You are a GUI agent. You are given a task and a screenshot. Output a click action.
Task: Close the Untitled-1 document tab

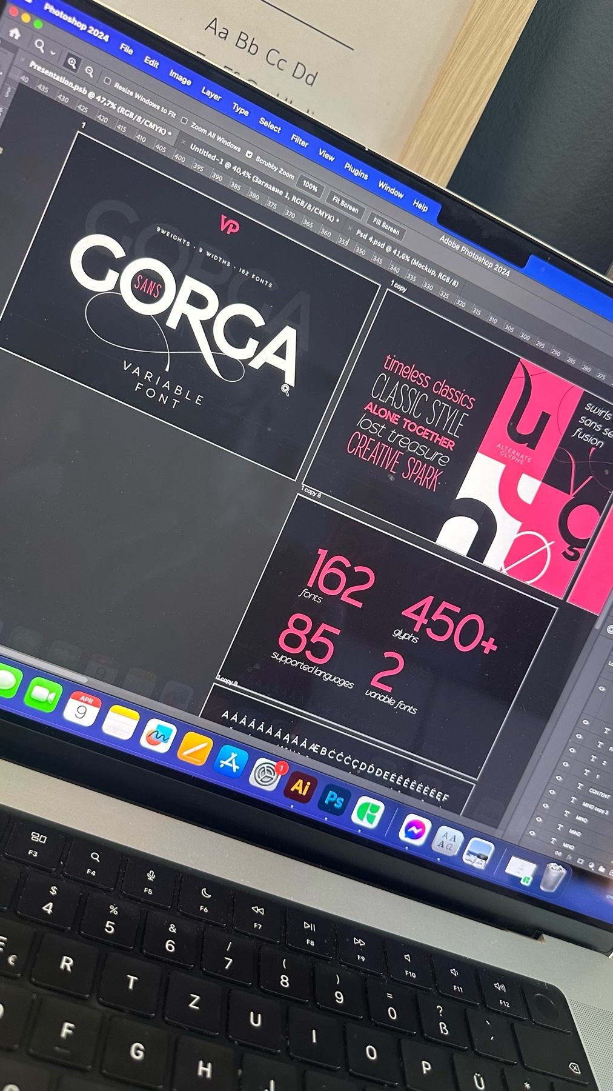184,142
